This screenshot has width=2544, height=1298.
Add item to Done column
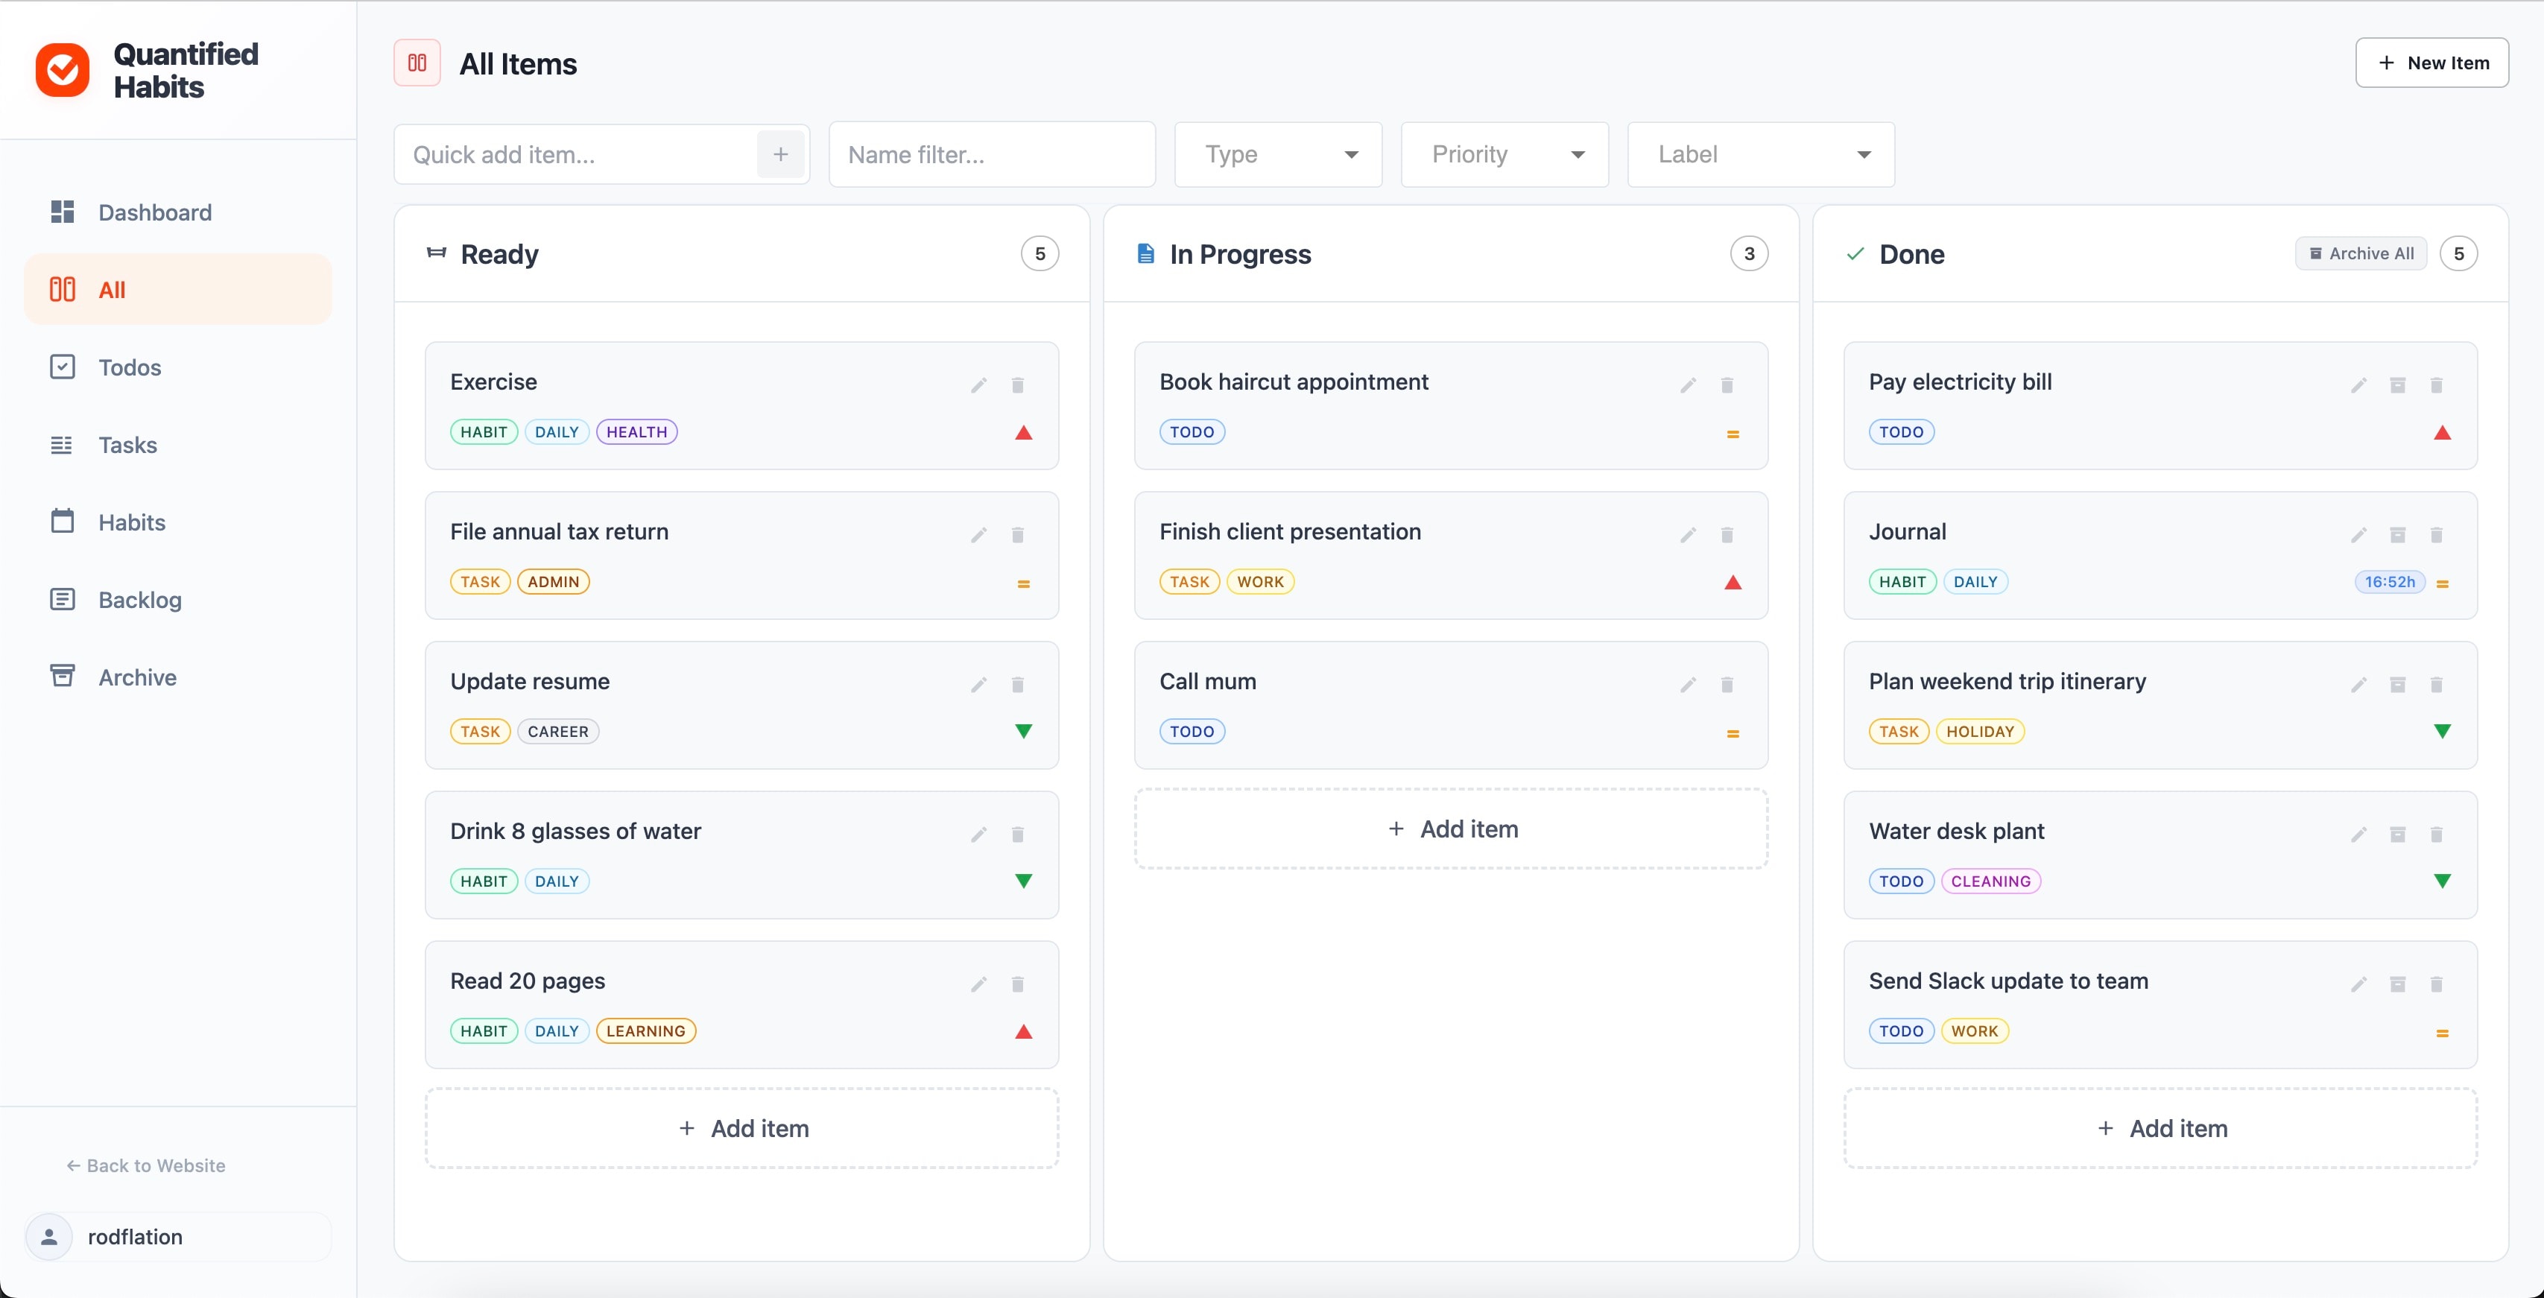(2159, 1128)
